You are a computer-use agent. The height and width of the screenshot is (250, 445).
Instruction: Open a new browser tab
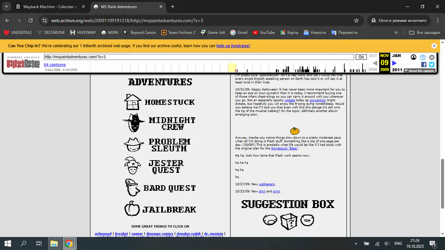click(x=173, y=6)
